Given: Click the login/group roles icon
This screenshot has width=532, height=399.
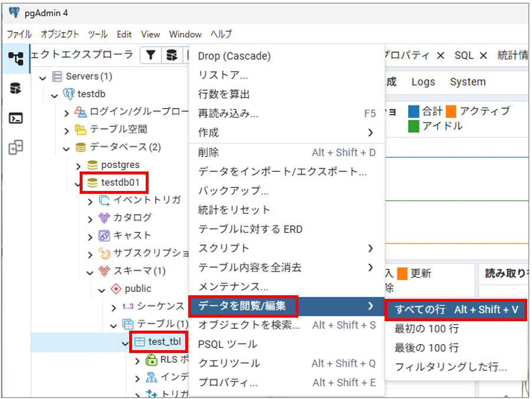Looking at the screenshot, I should [81, 111].
